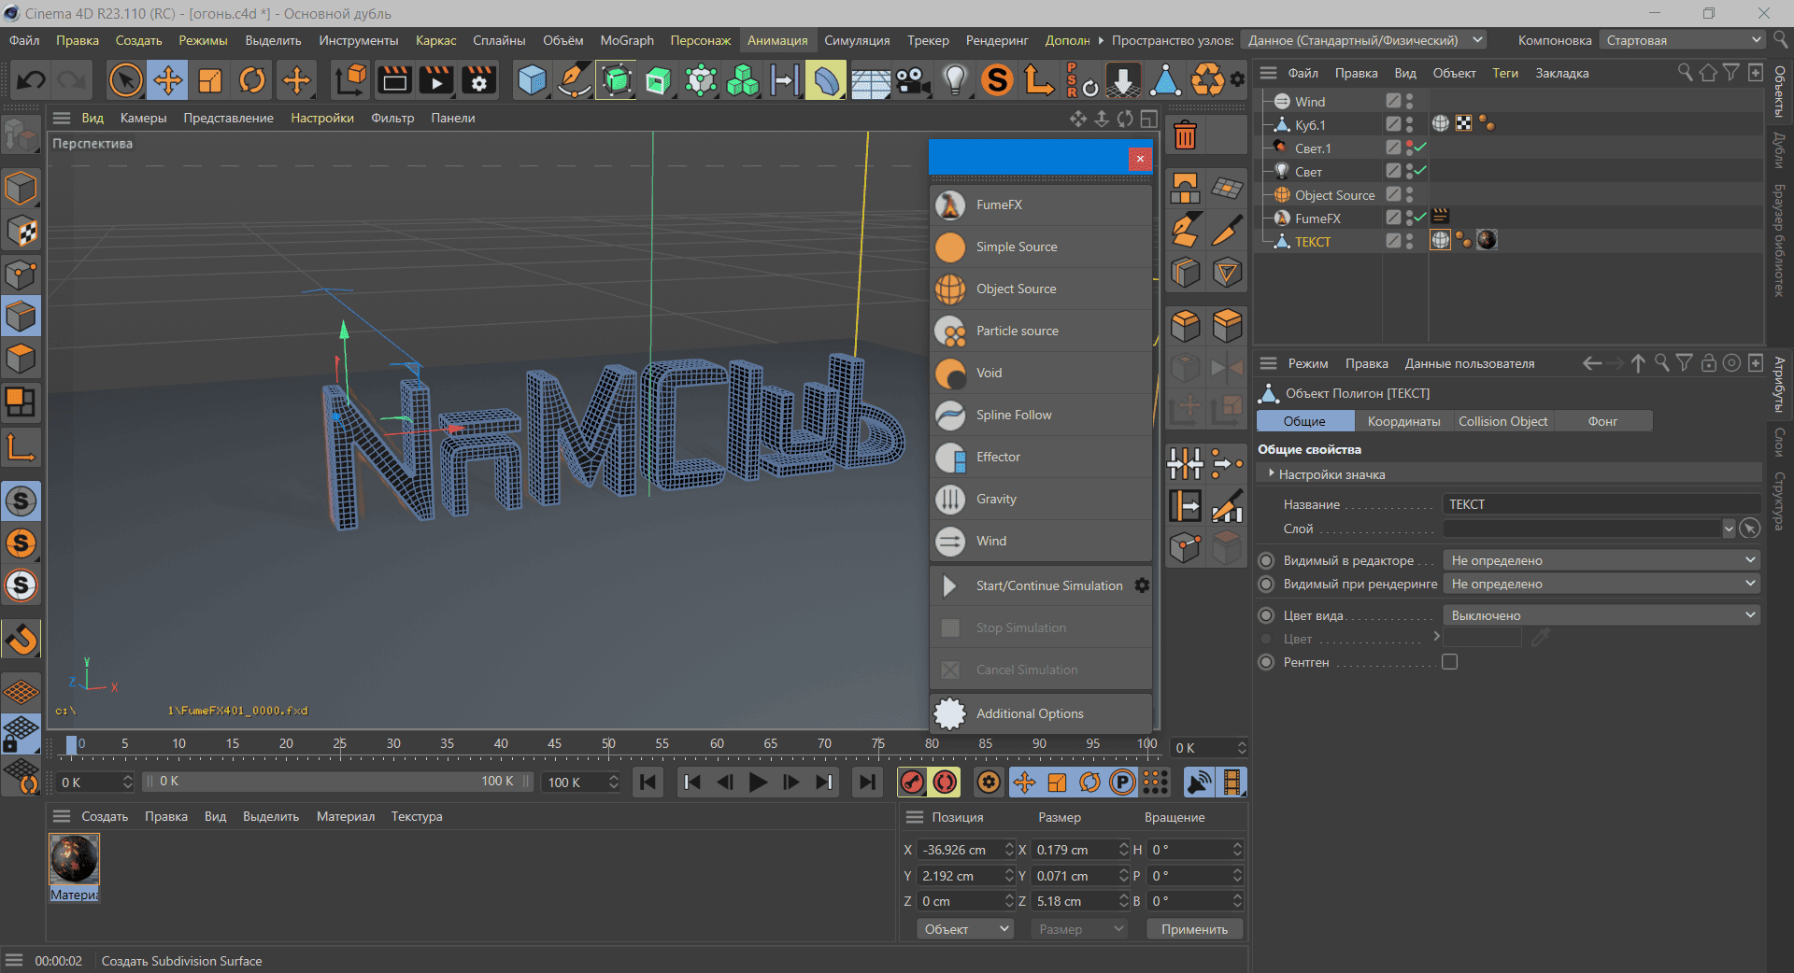Go to the end of animation
This screenshot has height=973, width=1794.
point(868,782)
